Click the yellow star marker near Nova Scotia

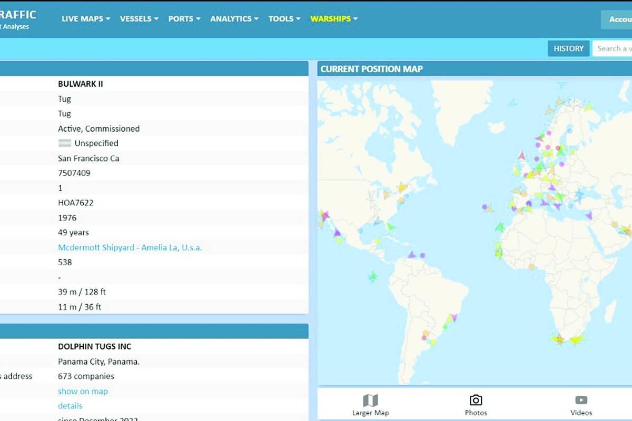point(403,187)
